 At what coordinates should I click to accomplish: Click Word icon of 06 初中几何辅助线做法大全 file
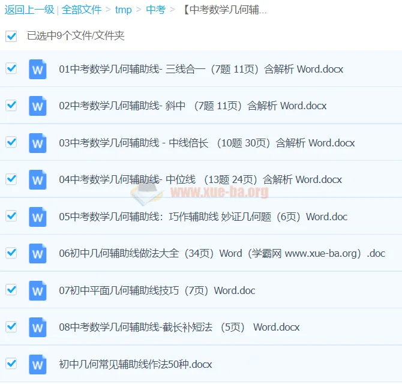pyautogui.click(x=37, y=253)
